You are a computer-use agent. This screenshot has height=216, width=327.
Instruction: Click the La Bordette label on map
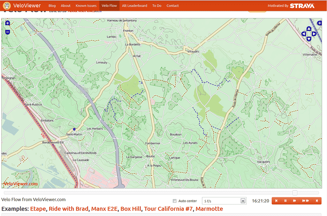click(133, 44)
